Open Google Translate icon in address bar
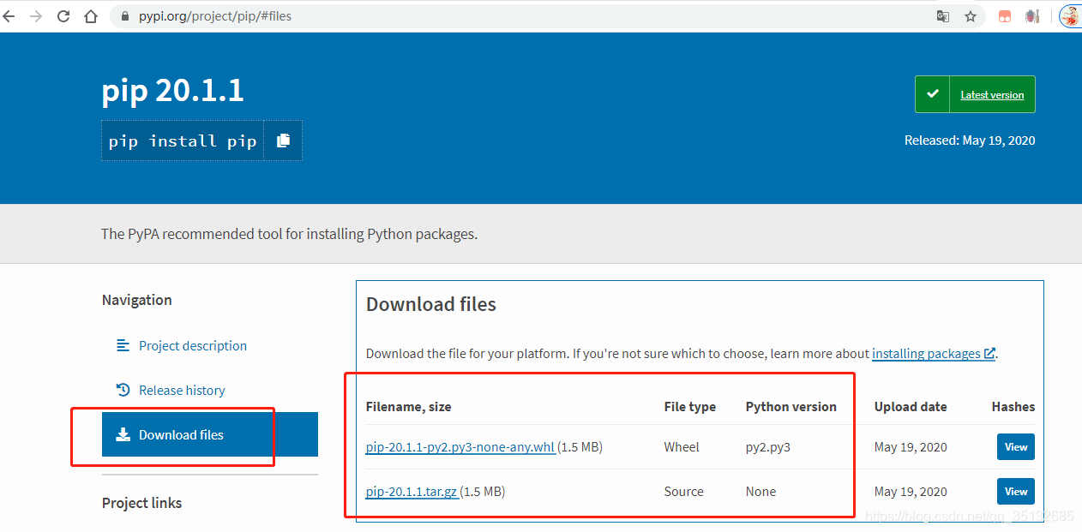 coord(943,15)
